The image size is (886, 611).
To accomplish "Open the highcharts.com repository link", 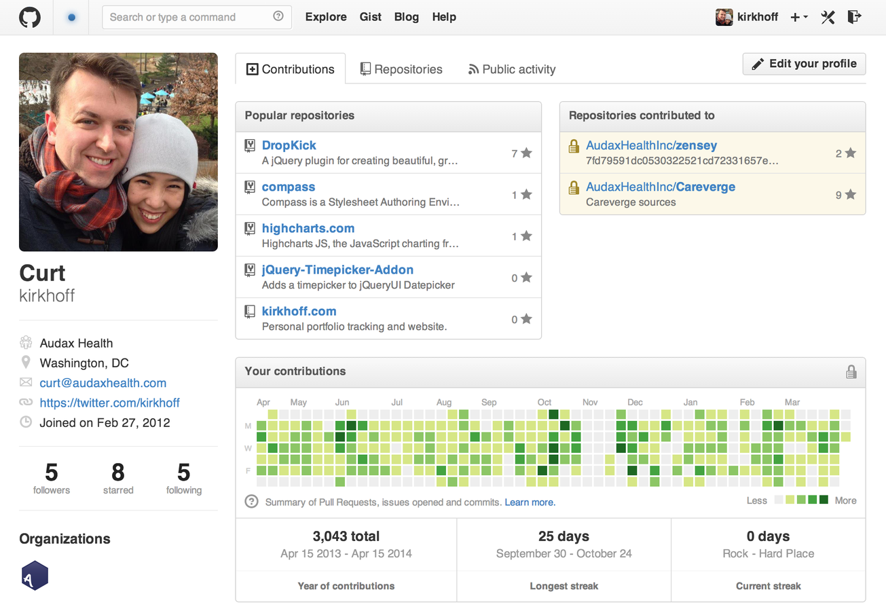I will [308, 228].
